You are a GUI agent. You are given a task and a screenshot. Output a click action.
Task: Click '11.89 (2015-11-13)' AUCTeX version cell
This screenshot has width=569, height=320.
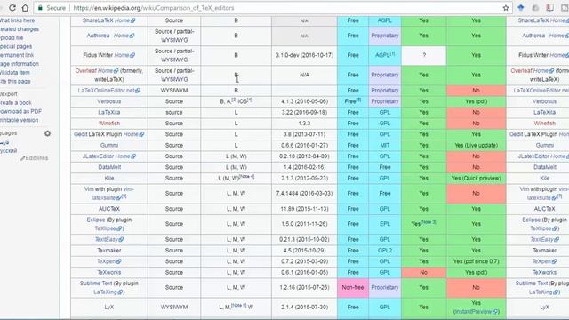[x=304, y=209]
